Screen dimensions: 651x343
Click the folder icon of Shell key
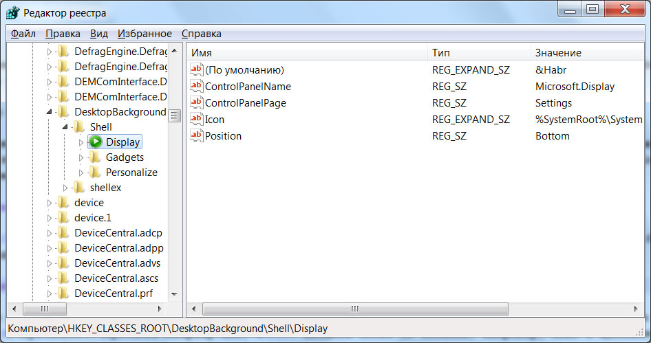click(x=79, y=127)
